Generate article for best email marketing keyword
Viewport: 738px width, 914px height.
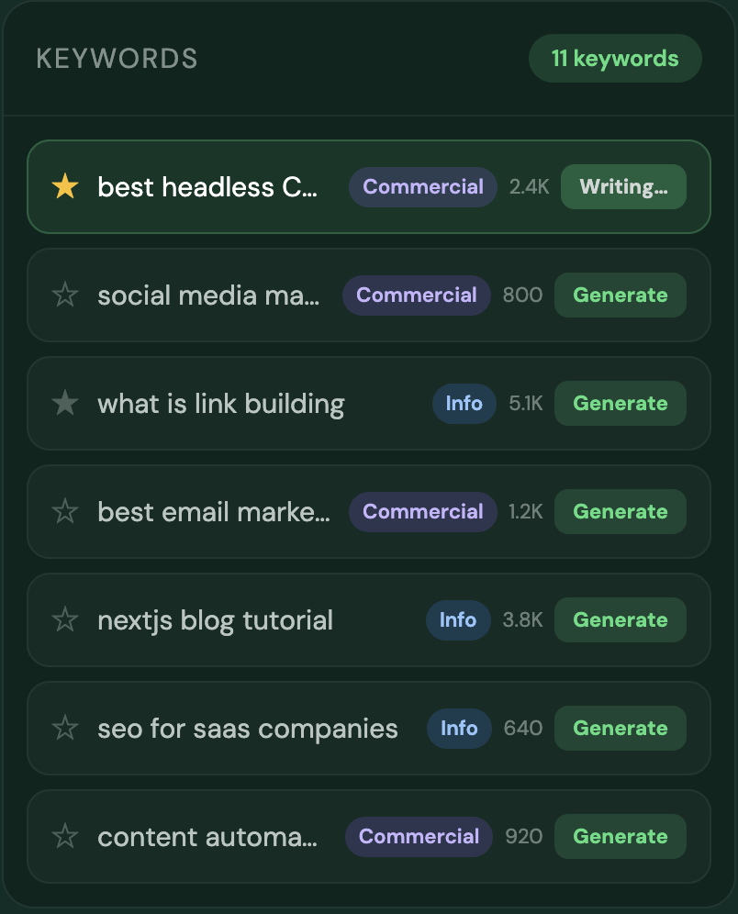tap(620, 512)
